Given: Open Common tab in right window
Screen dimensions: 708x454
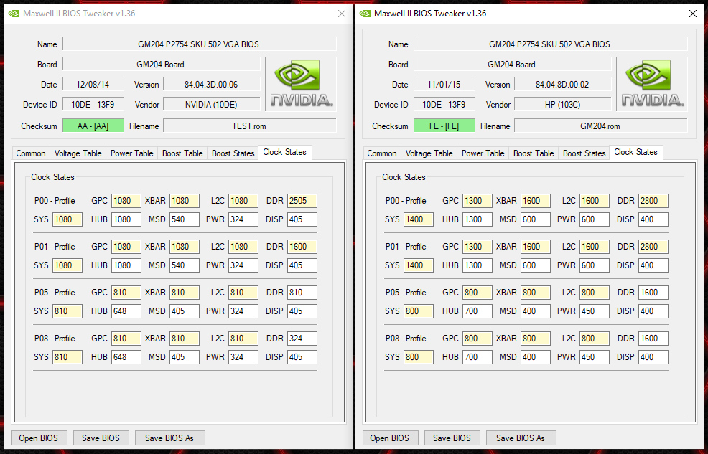Looking at the screenshot, I should pyautogui.click(x=381, y=153).
